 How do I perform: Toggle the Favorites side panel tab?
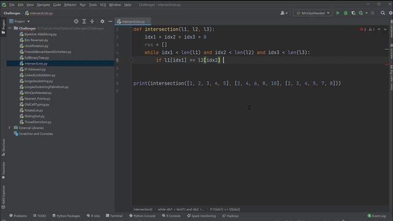[3, 171]
